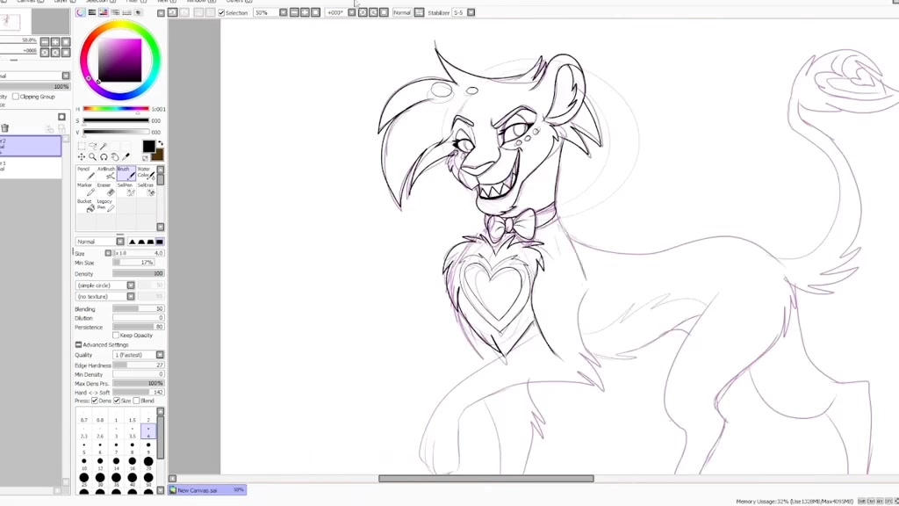Open the no texture dropdown
Viewport: 899px width, 506px height.
(131, 297)
